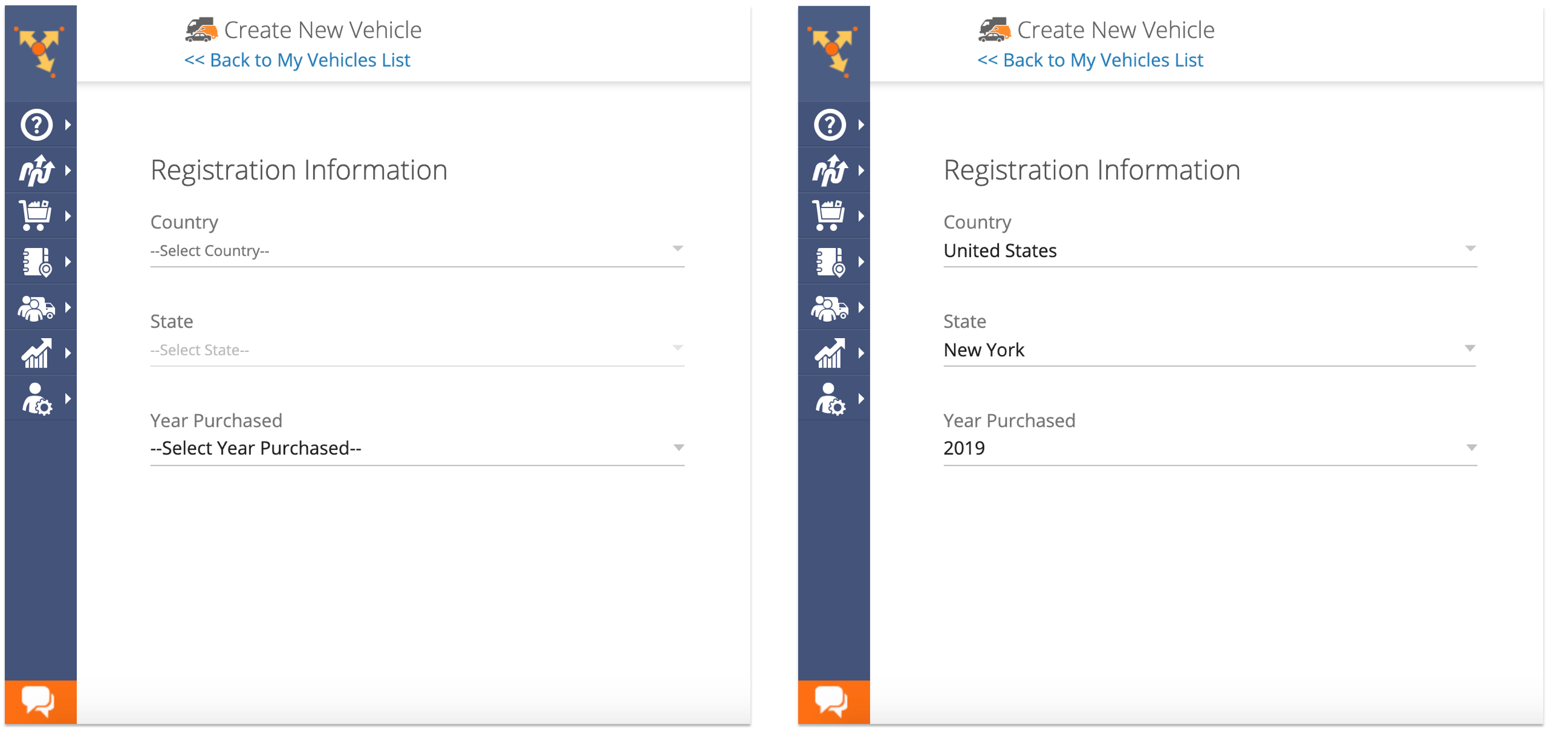Open analytics chart icon in right panel sidebar
Screen dimensions: 1548x733
(x=830, y=353)
